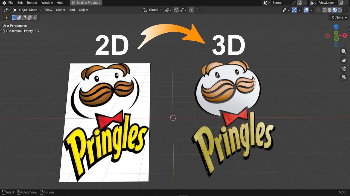Image resolution: width=350 pixels, height=196 pixels.
Task: Open the proportional editing falloff dropdown
Action: (198, 10)
